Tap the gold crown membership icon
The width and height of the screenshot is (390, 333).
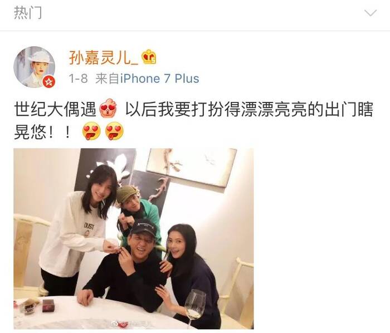[149, 57]
